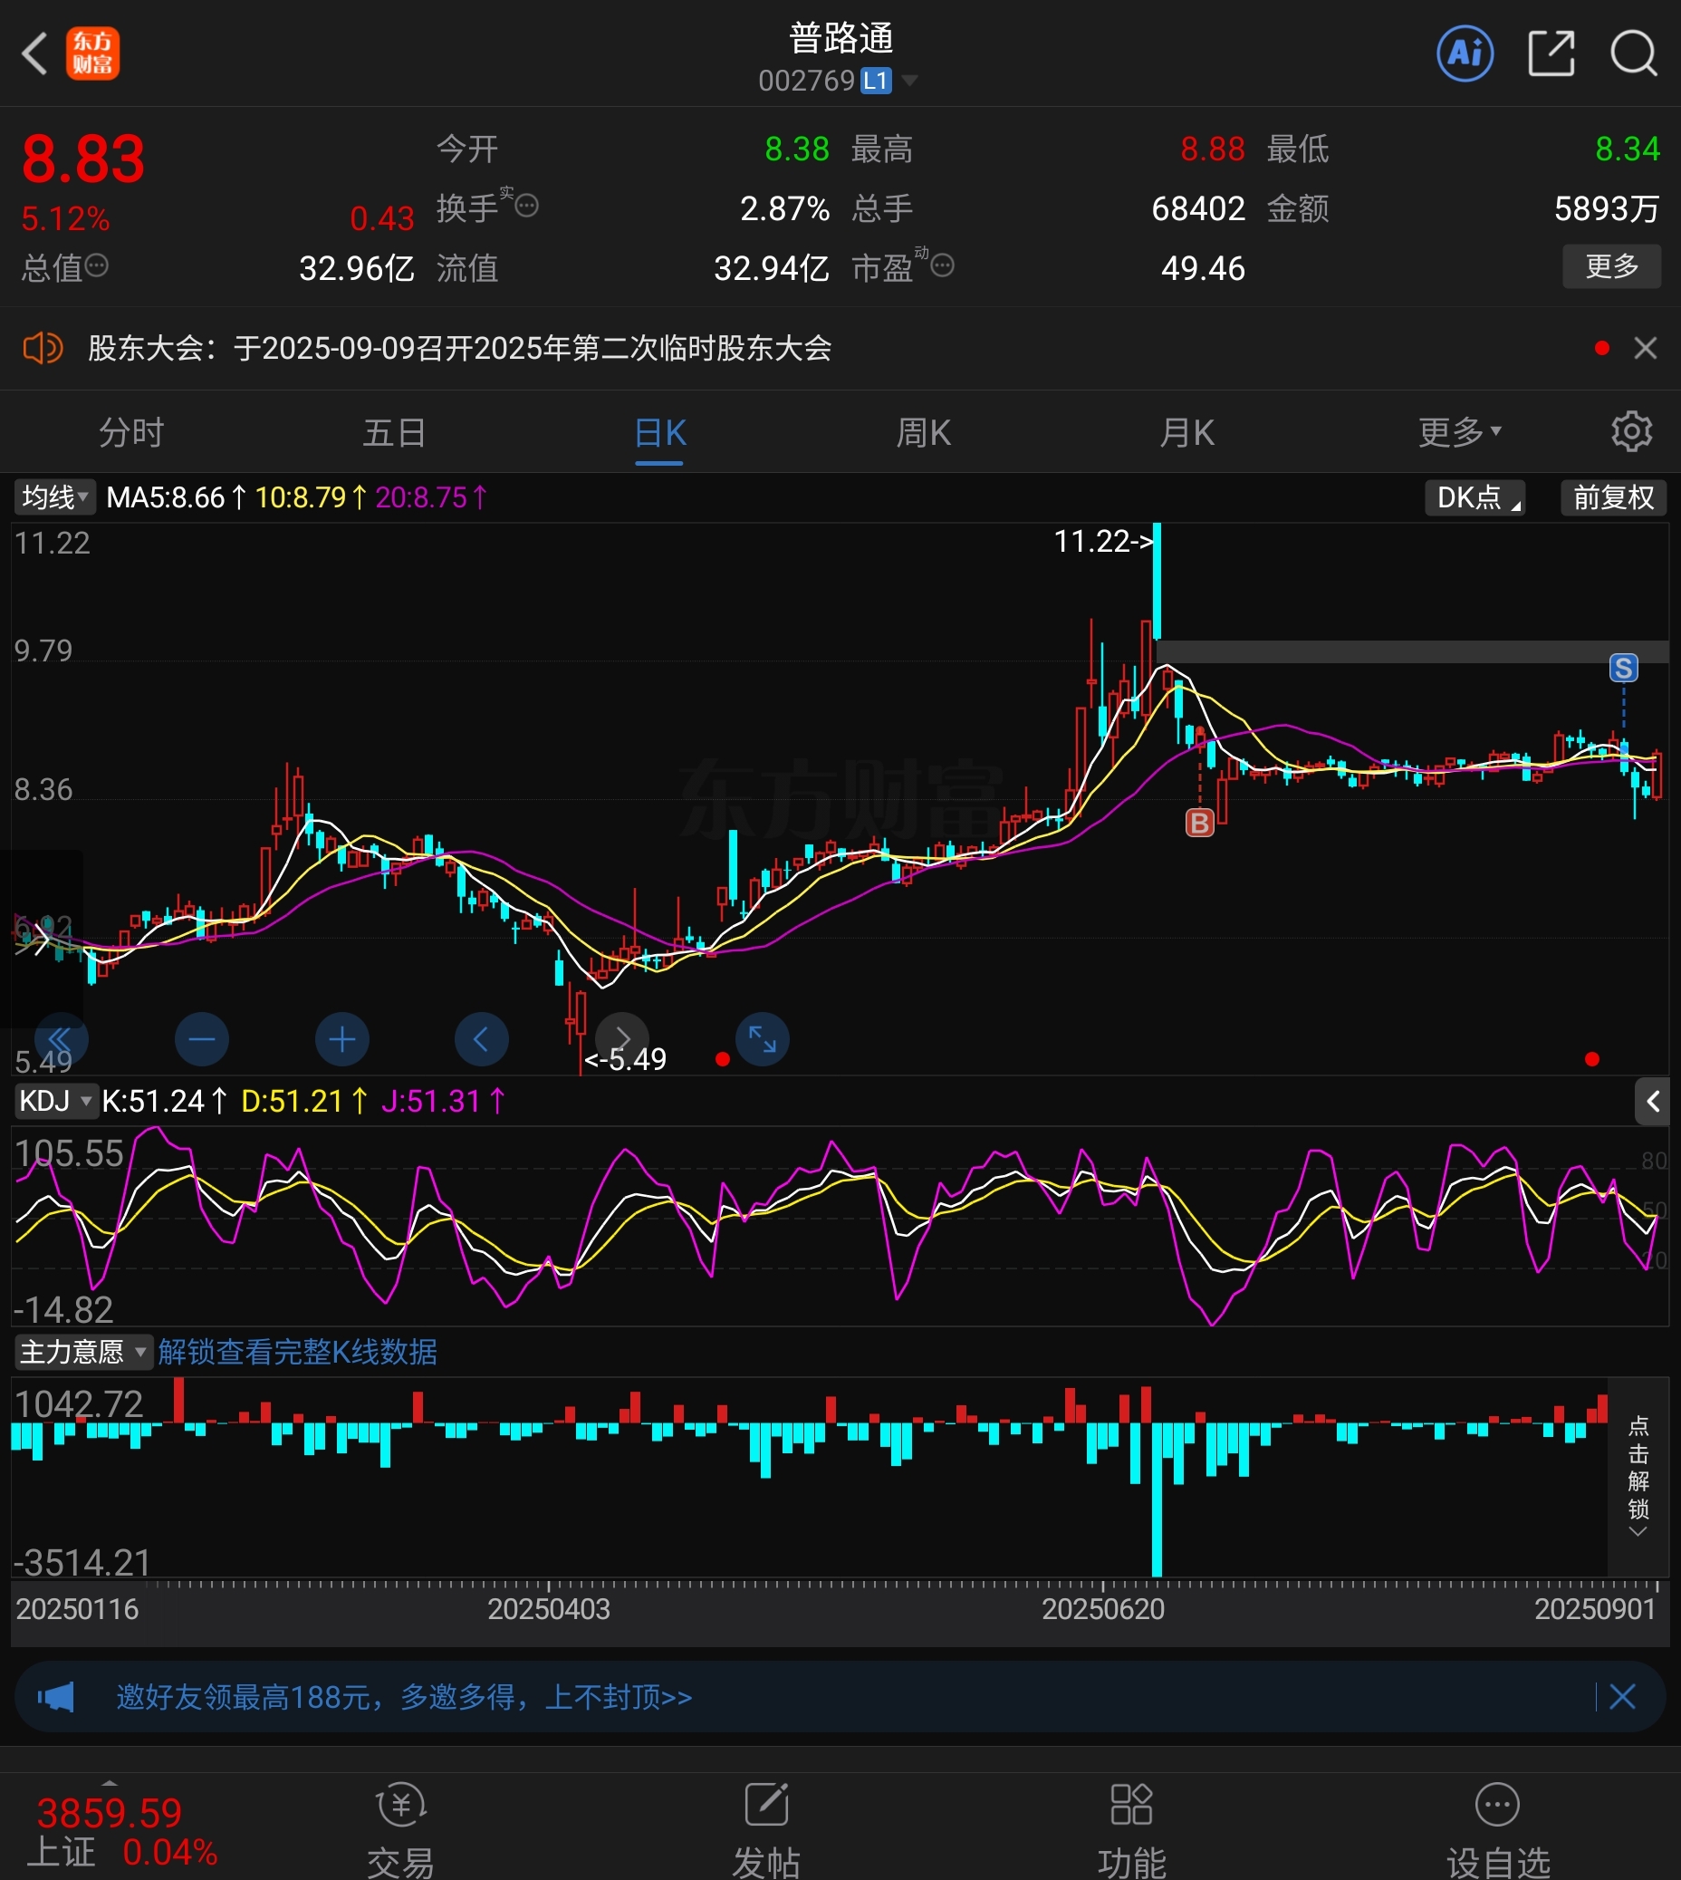The image size is (1681, 1880).
Task: Open the Ai assistant icon
Action: tap(1465, 53)
